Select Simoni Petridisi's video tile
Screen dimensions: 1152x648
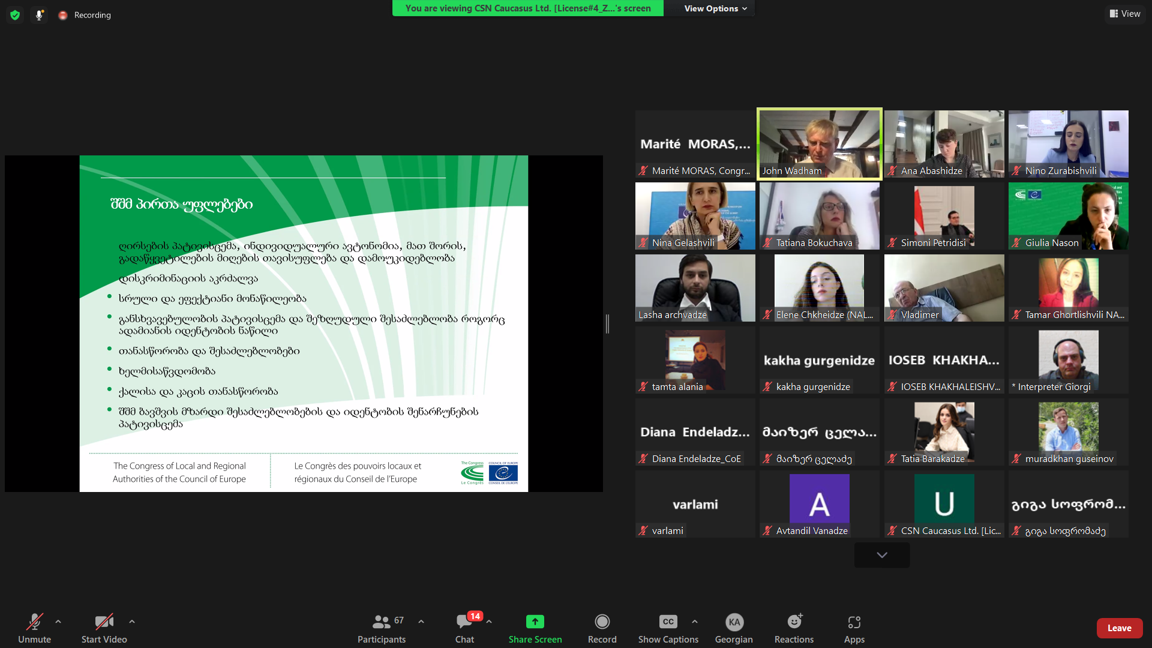[944, 216]
